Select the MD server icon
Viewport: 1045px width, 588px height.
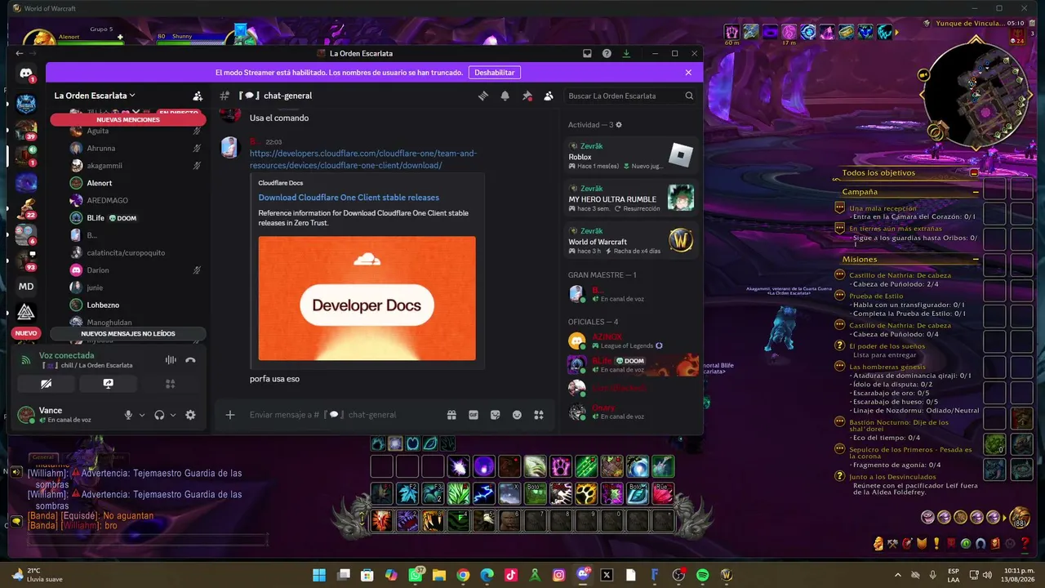click(x=26, y=287)
